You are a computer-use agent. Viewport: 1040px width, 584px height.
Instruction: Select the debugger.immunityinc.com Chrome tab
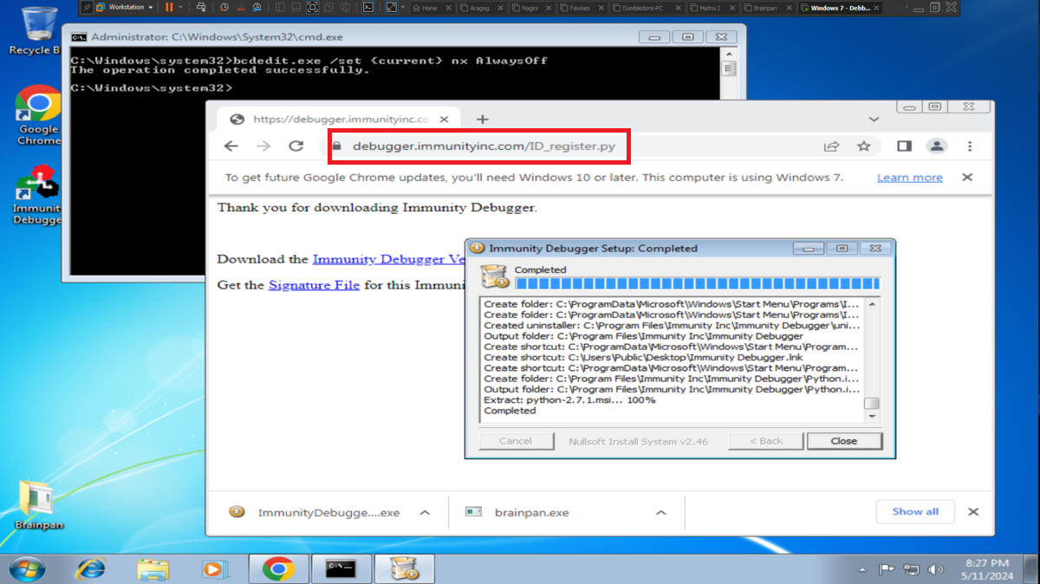coord(338,119)
